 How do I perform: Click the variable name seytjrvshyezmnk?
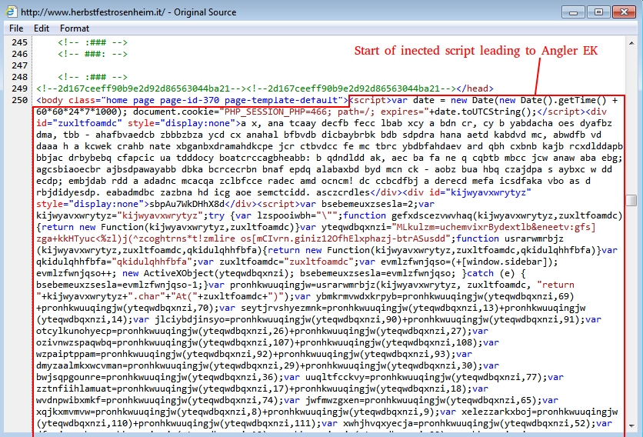(282, 308)
